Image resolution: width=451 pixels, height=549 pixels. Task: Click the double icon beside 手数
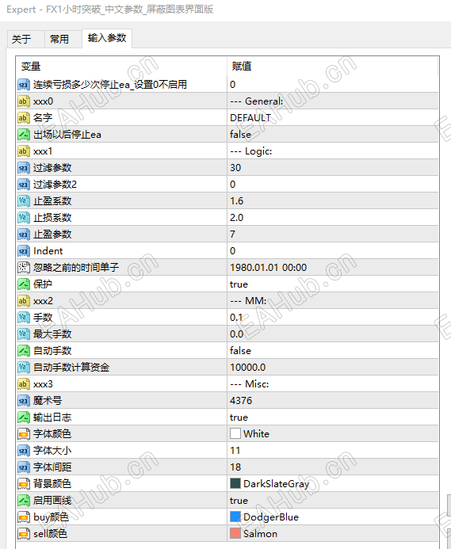coord(24,318)
